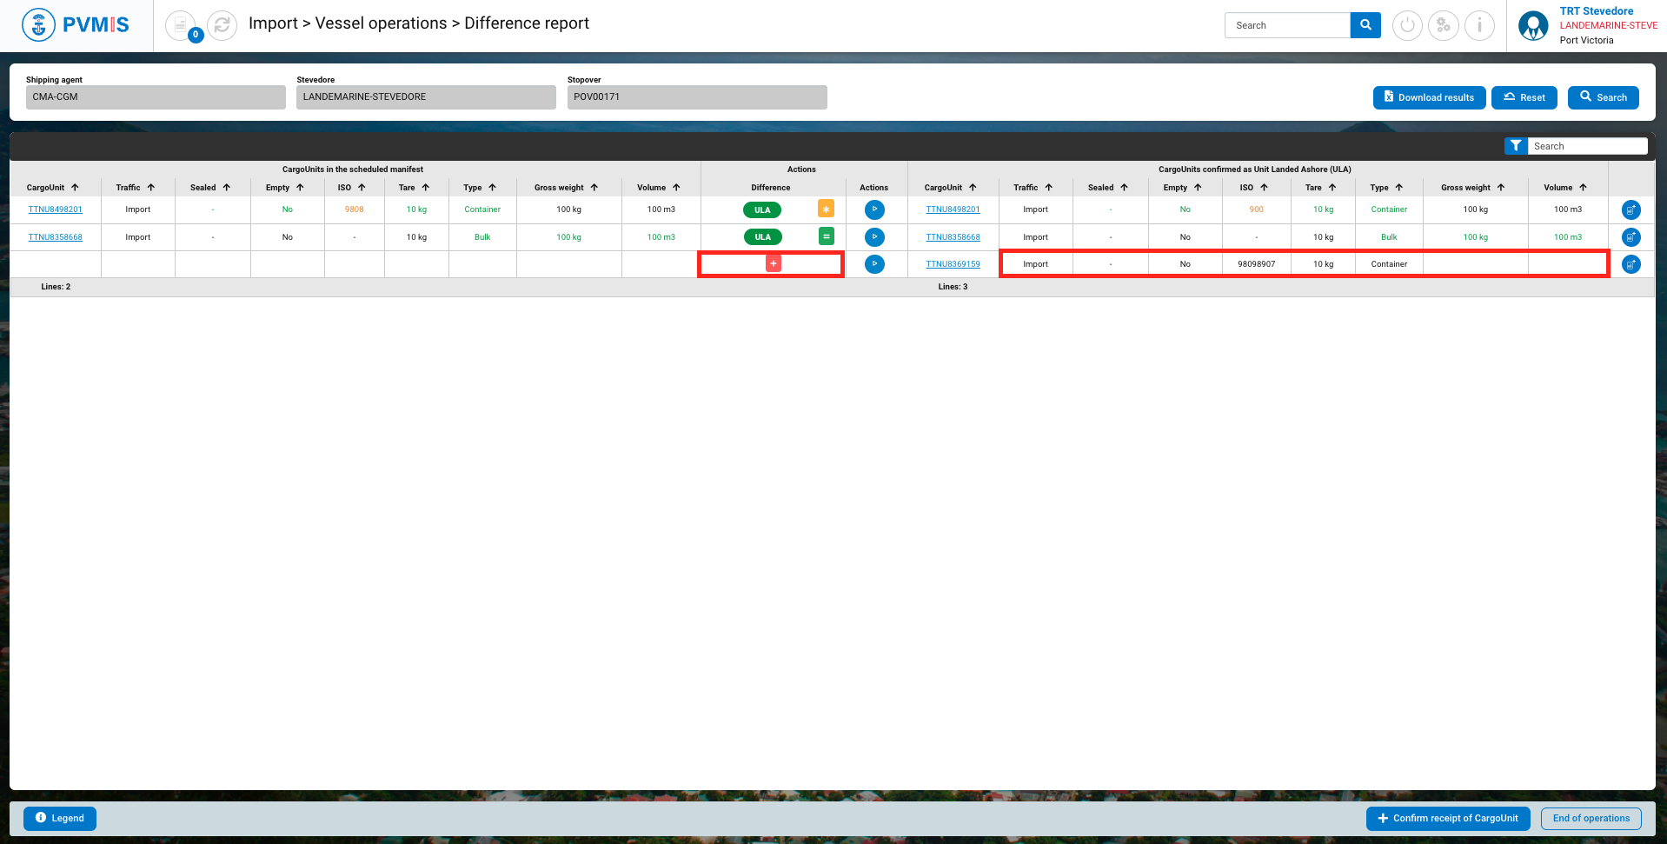Click the table filter funnel icon
This screenshot has width=1667, height=844.
[1516, 146]
